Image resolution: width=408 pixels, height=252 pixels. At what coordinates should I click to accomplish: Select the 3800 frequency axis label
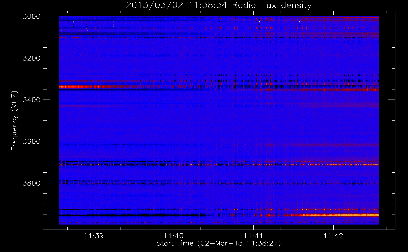[x=32, y=183]
